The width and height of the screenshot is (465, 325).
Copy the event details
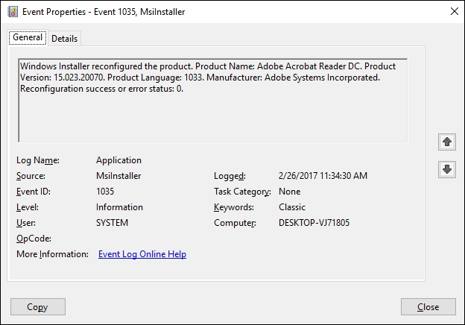38,306
